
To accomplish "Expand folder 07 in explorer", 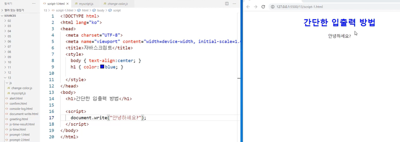I will 20,47.
